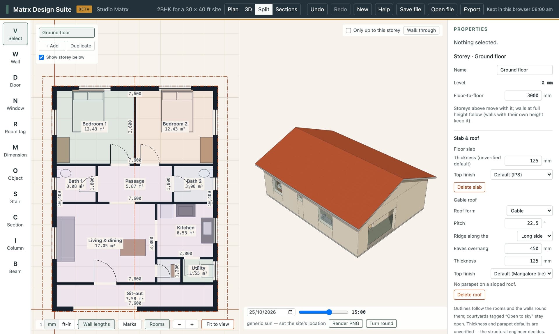Click the Undo button

pos(317,9)
